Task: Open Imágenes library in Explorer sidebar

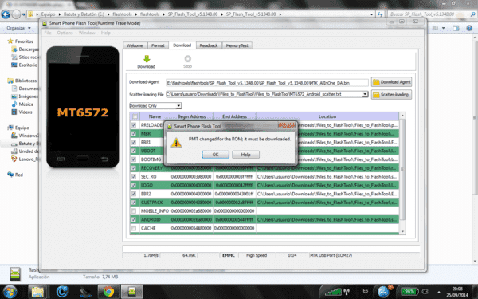Action: pos(25,96)
